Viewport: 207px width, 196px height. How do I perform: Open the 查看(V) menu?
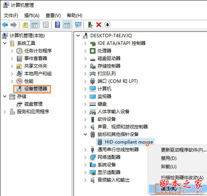53,16
